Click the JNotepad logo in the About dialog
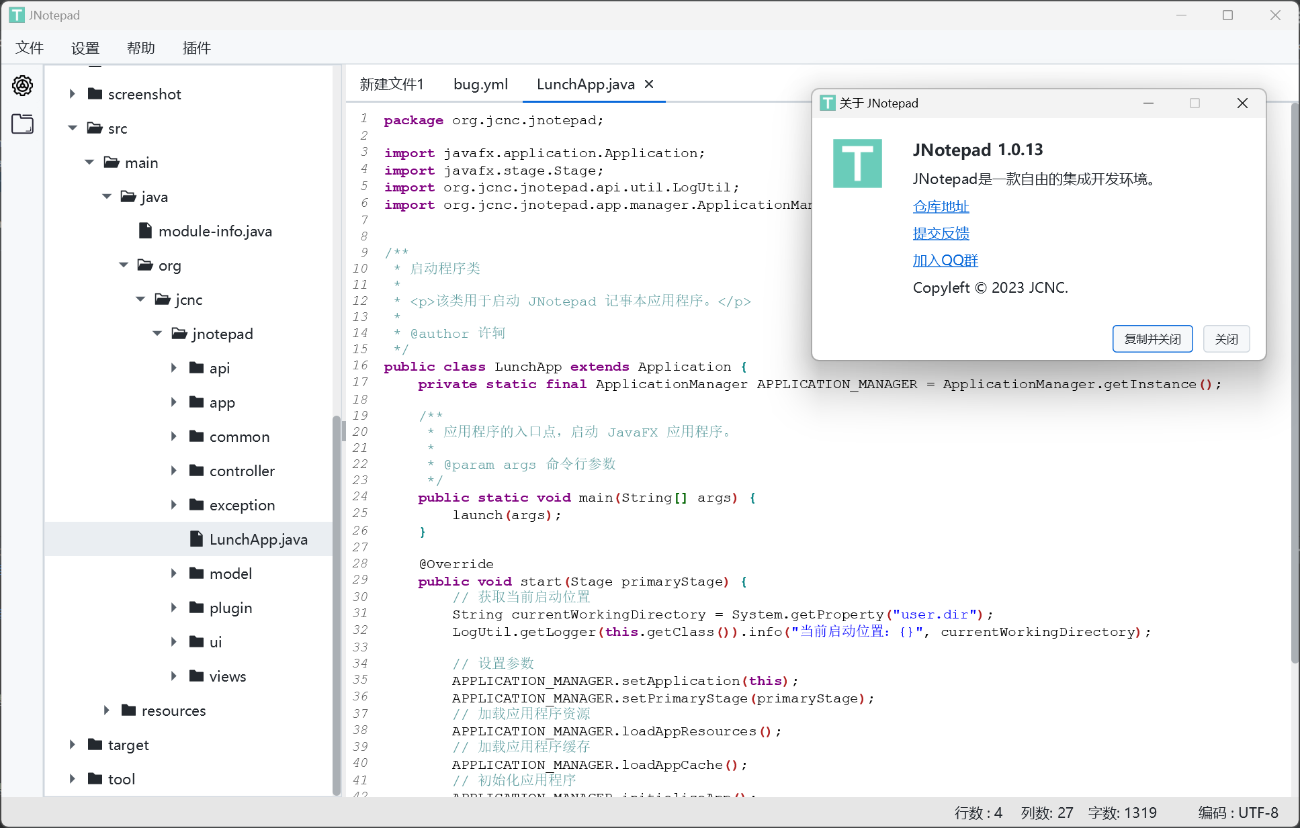Screen dimensions: 1300x828 [857, 163]
